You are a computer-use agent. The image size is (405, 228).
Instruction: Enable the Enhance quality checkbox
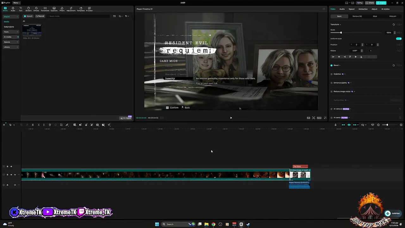pyautogui.click(x=332, y=83)
